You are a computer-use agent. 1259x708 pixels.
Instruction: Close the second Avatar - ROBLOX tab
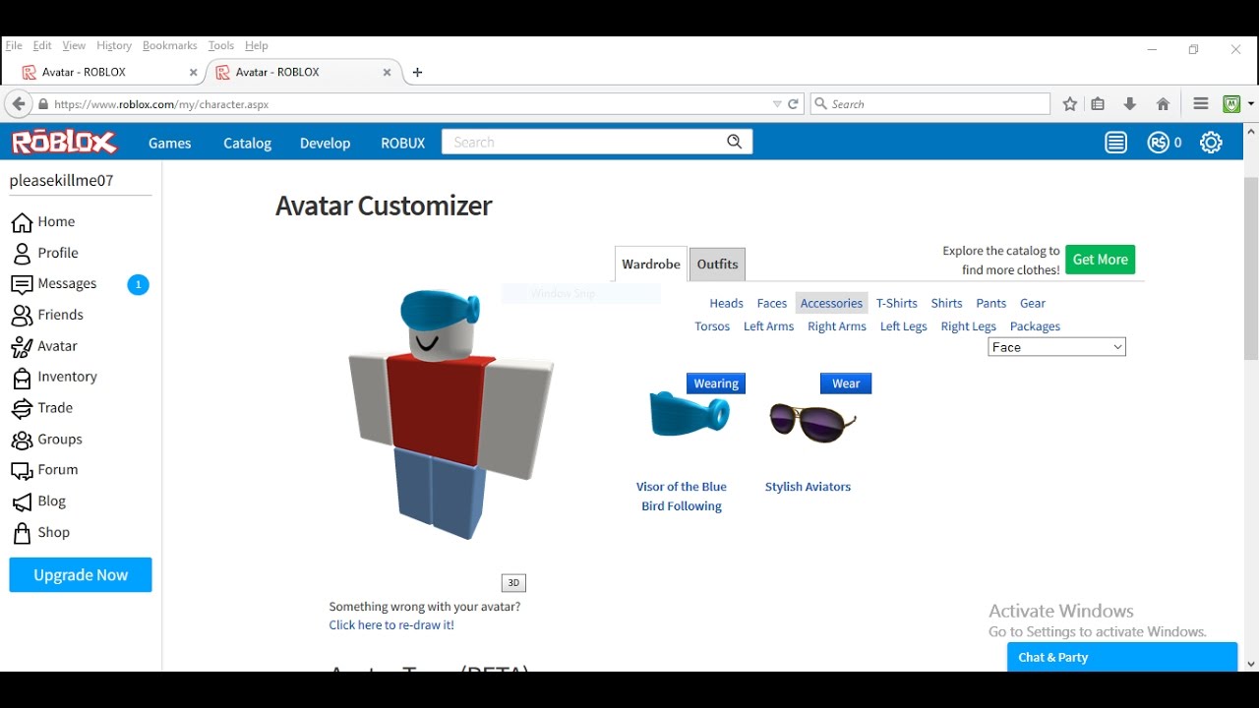point(387,72)
